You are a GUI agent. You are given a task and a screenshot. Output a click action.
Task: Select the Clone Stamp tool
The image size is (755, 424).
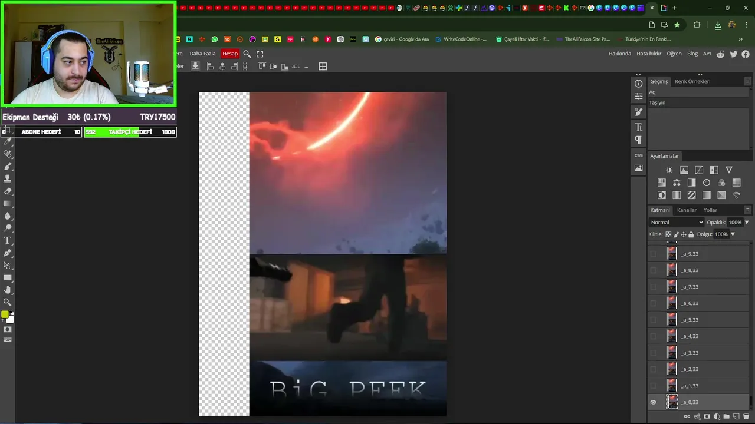[8, 178]
